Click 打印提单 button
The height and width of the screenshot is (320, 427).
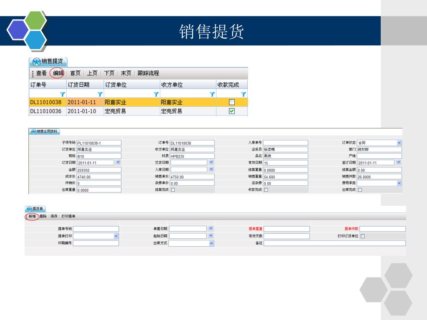(x=68, y=216)
